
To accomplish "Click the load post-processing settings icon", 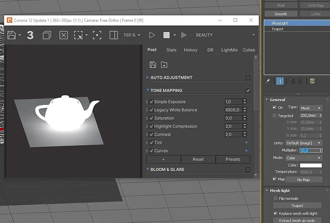I will click(x=164, y=65).
